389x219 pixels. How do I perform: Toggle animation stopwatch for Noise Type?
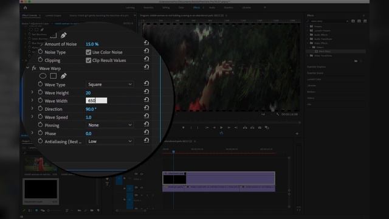pos(40,52)
